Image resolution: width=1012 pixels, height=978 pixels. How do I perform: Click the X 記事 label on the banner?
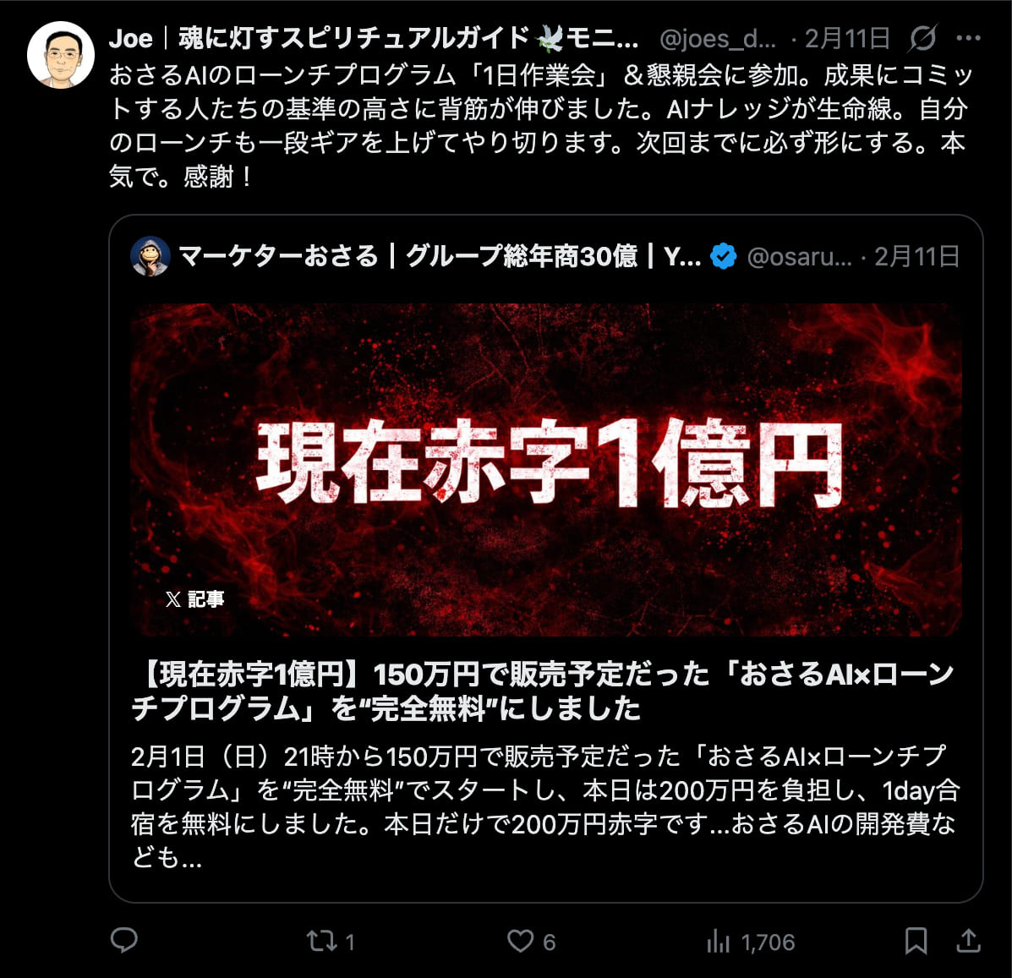[x=194, y=599]
